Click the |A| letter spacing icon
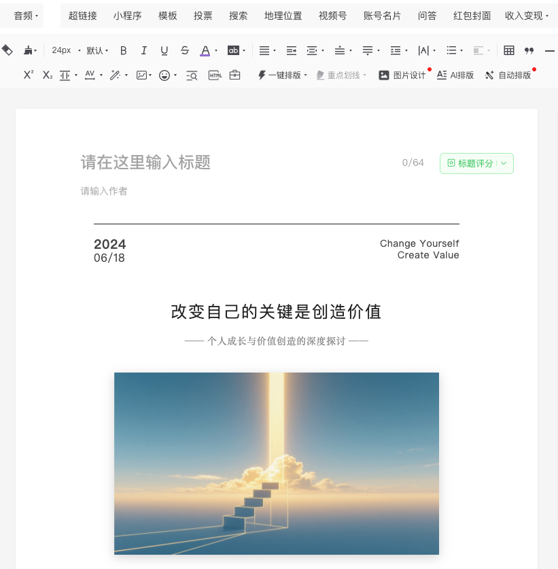The height and width of the screenshot is (569, 558). [423, 50]
